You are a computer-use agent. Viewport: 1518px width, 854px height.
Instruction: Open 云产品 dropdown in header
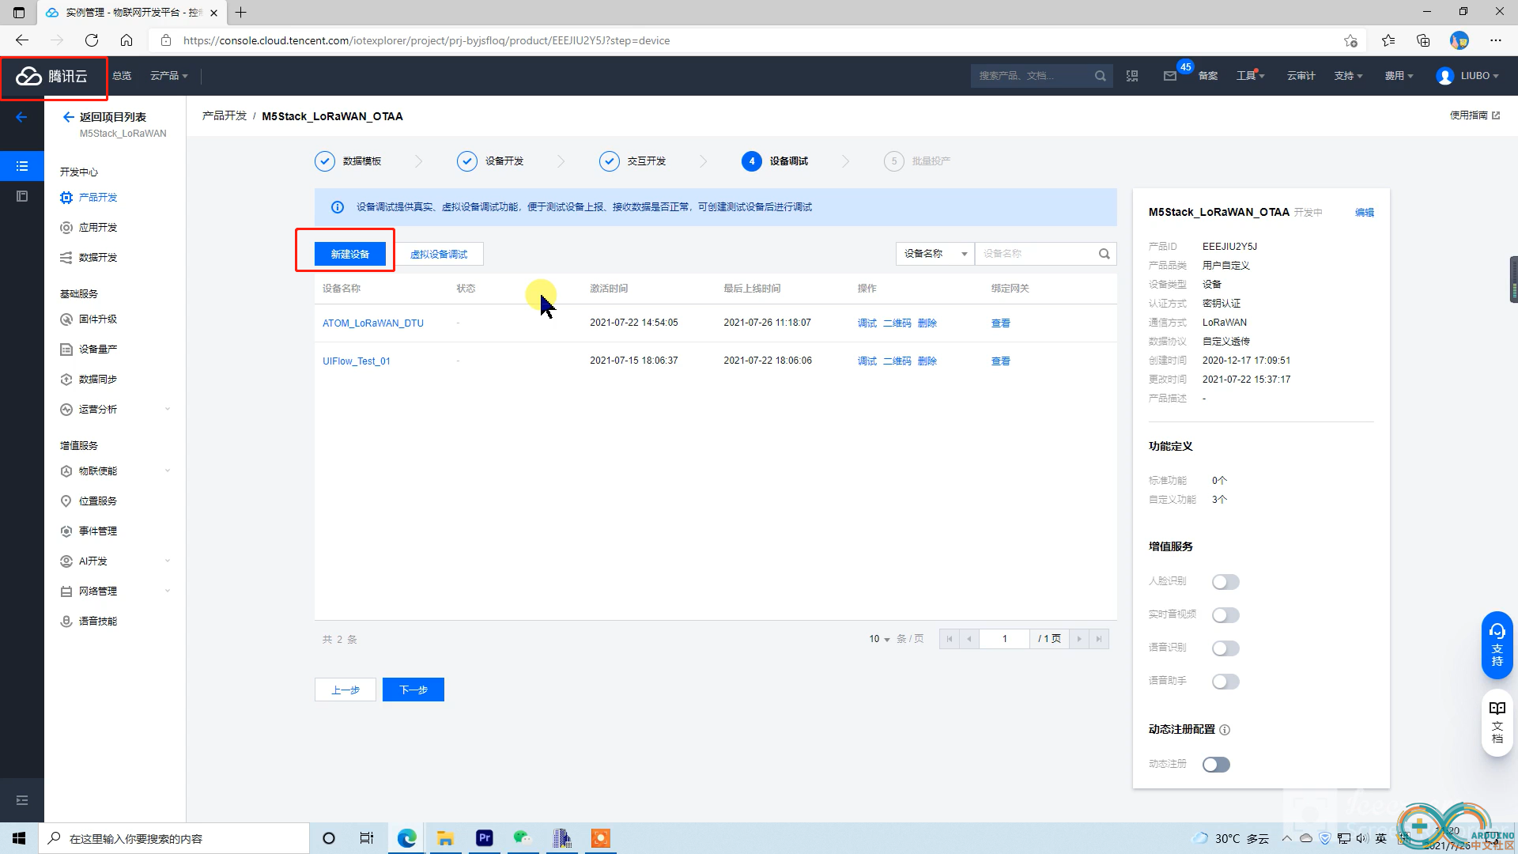pos(169,76)
